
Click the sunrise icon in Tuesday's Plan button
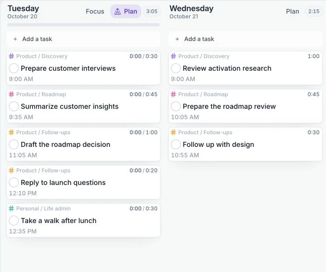point(118,11)
